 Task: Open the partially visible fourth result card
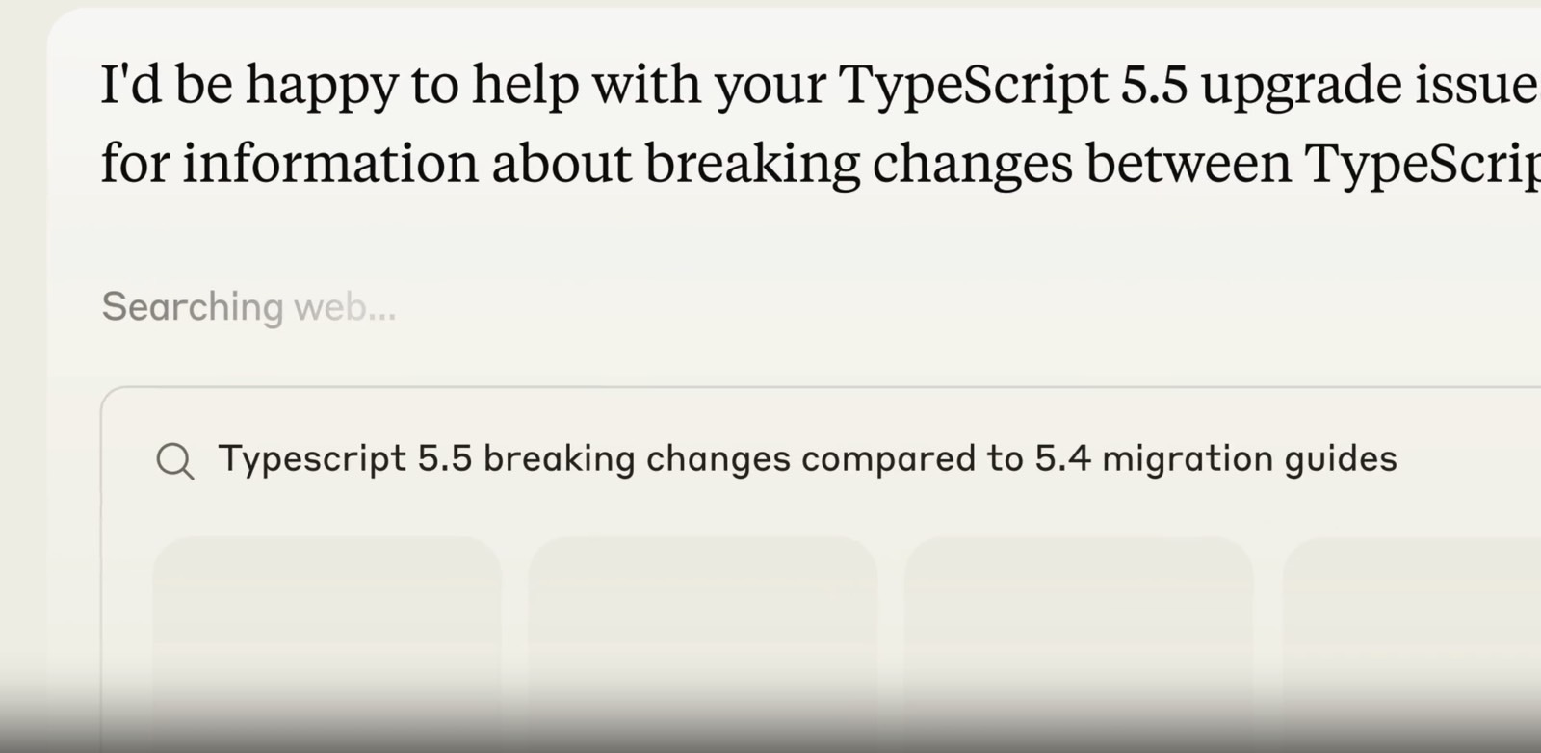coord(1411,643)
